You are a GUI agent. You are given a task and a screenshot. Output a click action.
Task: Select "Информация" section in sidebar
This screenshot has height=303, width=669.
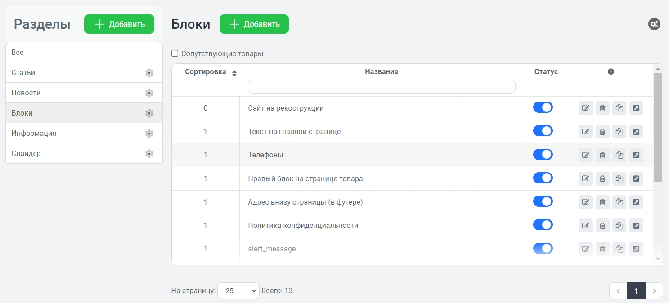coord(34,134)
